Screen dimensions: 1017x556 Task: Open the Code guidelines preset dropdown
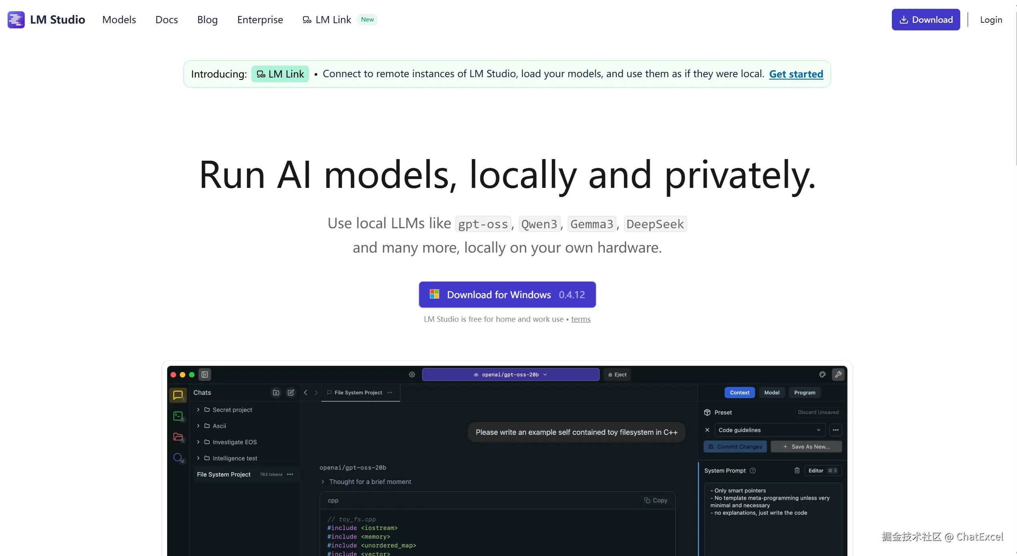[769, 430]
